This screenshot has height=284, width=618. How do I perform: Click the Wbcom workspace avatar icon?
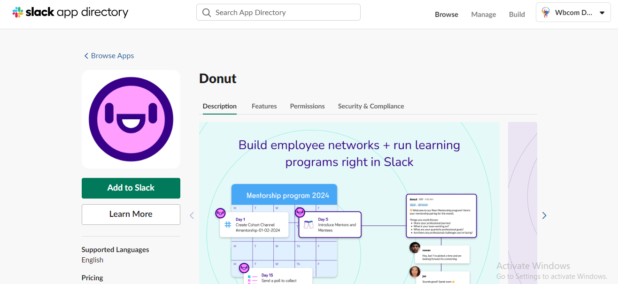tap(546, 13)
